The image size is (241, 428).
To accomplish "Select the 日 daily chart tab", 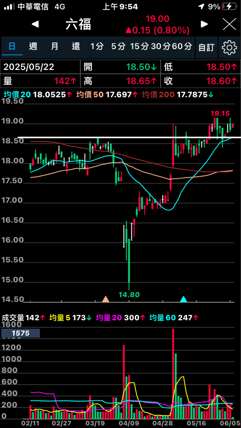I will click(12, 46).
